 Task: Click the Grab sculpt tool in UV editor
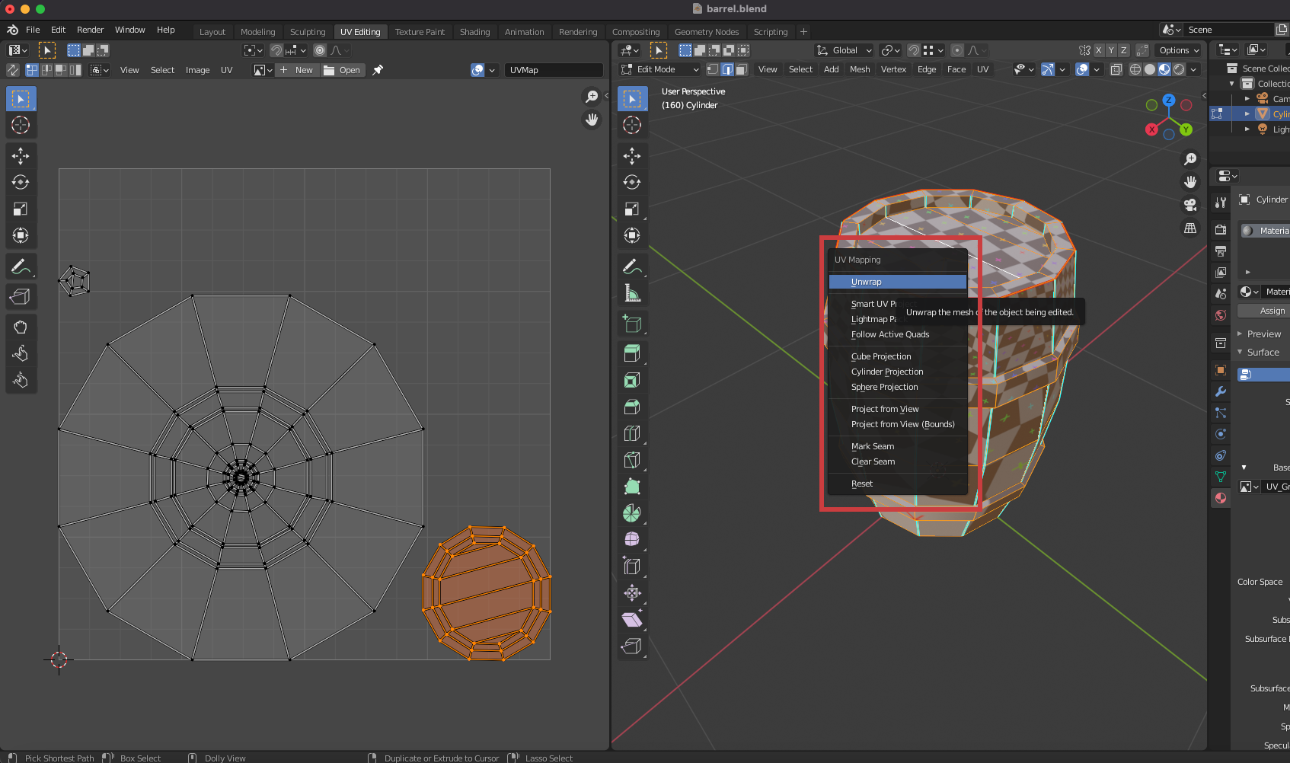click(x=21, y=327)
